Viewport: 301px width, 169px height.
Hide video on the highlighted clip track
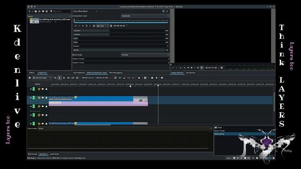43,98
